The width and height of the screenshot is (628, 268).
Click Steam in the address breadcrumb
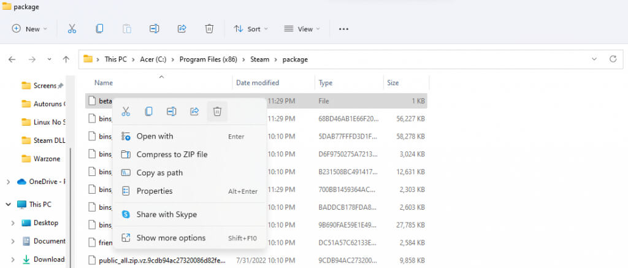(259, 59)
